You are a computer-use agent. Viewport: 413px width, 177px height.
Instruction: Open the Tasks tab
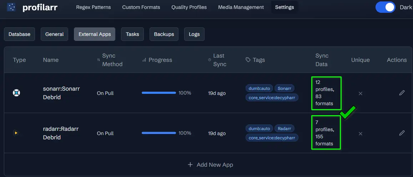coord(132,34)
